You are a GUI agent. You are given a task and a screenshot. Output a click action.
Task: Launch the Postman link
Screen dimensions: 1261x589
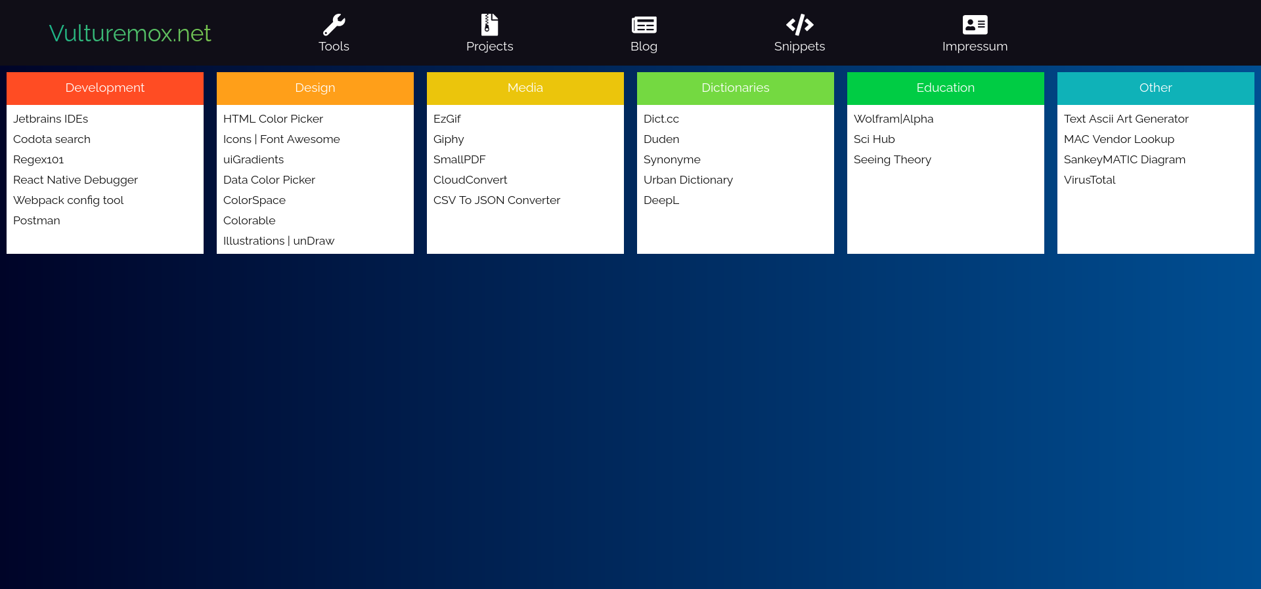click(x=37, y=220)
